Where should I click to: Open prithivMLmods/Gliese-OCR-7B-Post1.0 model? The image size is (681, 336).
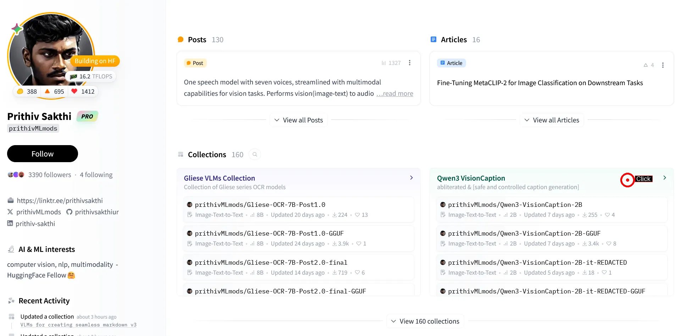(x=260, y=205)
